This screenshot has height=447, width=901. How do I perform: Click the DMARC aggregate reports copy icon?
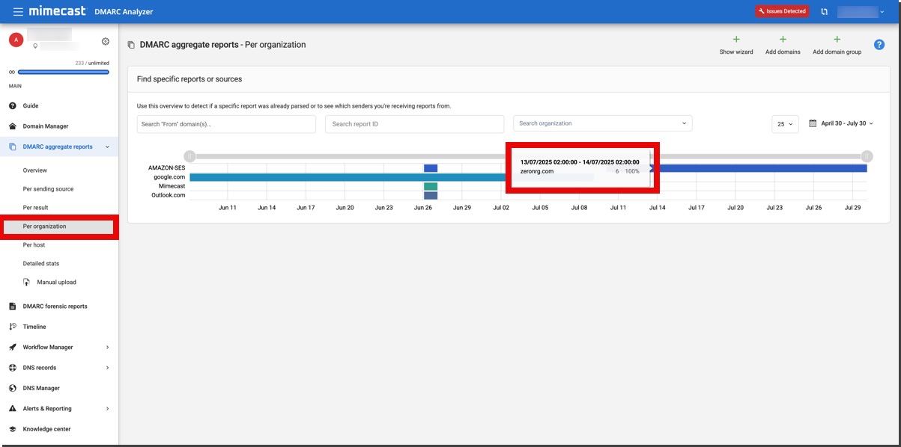13,147
